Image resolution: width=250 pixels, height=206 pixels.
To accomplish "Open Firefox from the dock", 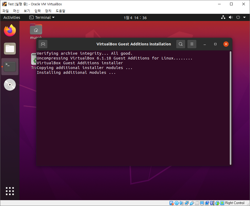I will pyautogui.click(x=10, y=30).
